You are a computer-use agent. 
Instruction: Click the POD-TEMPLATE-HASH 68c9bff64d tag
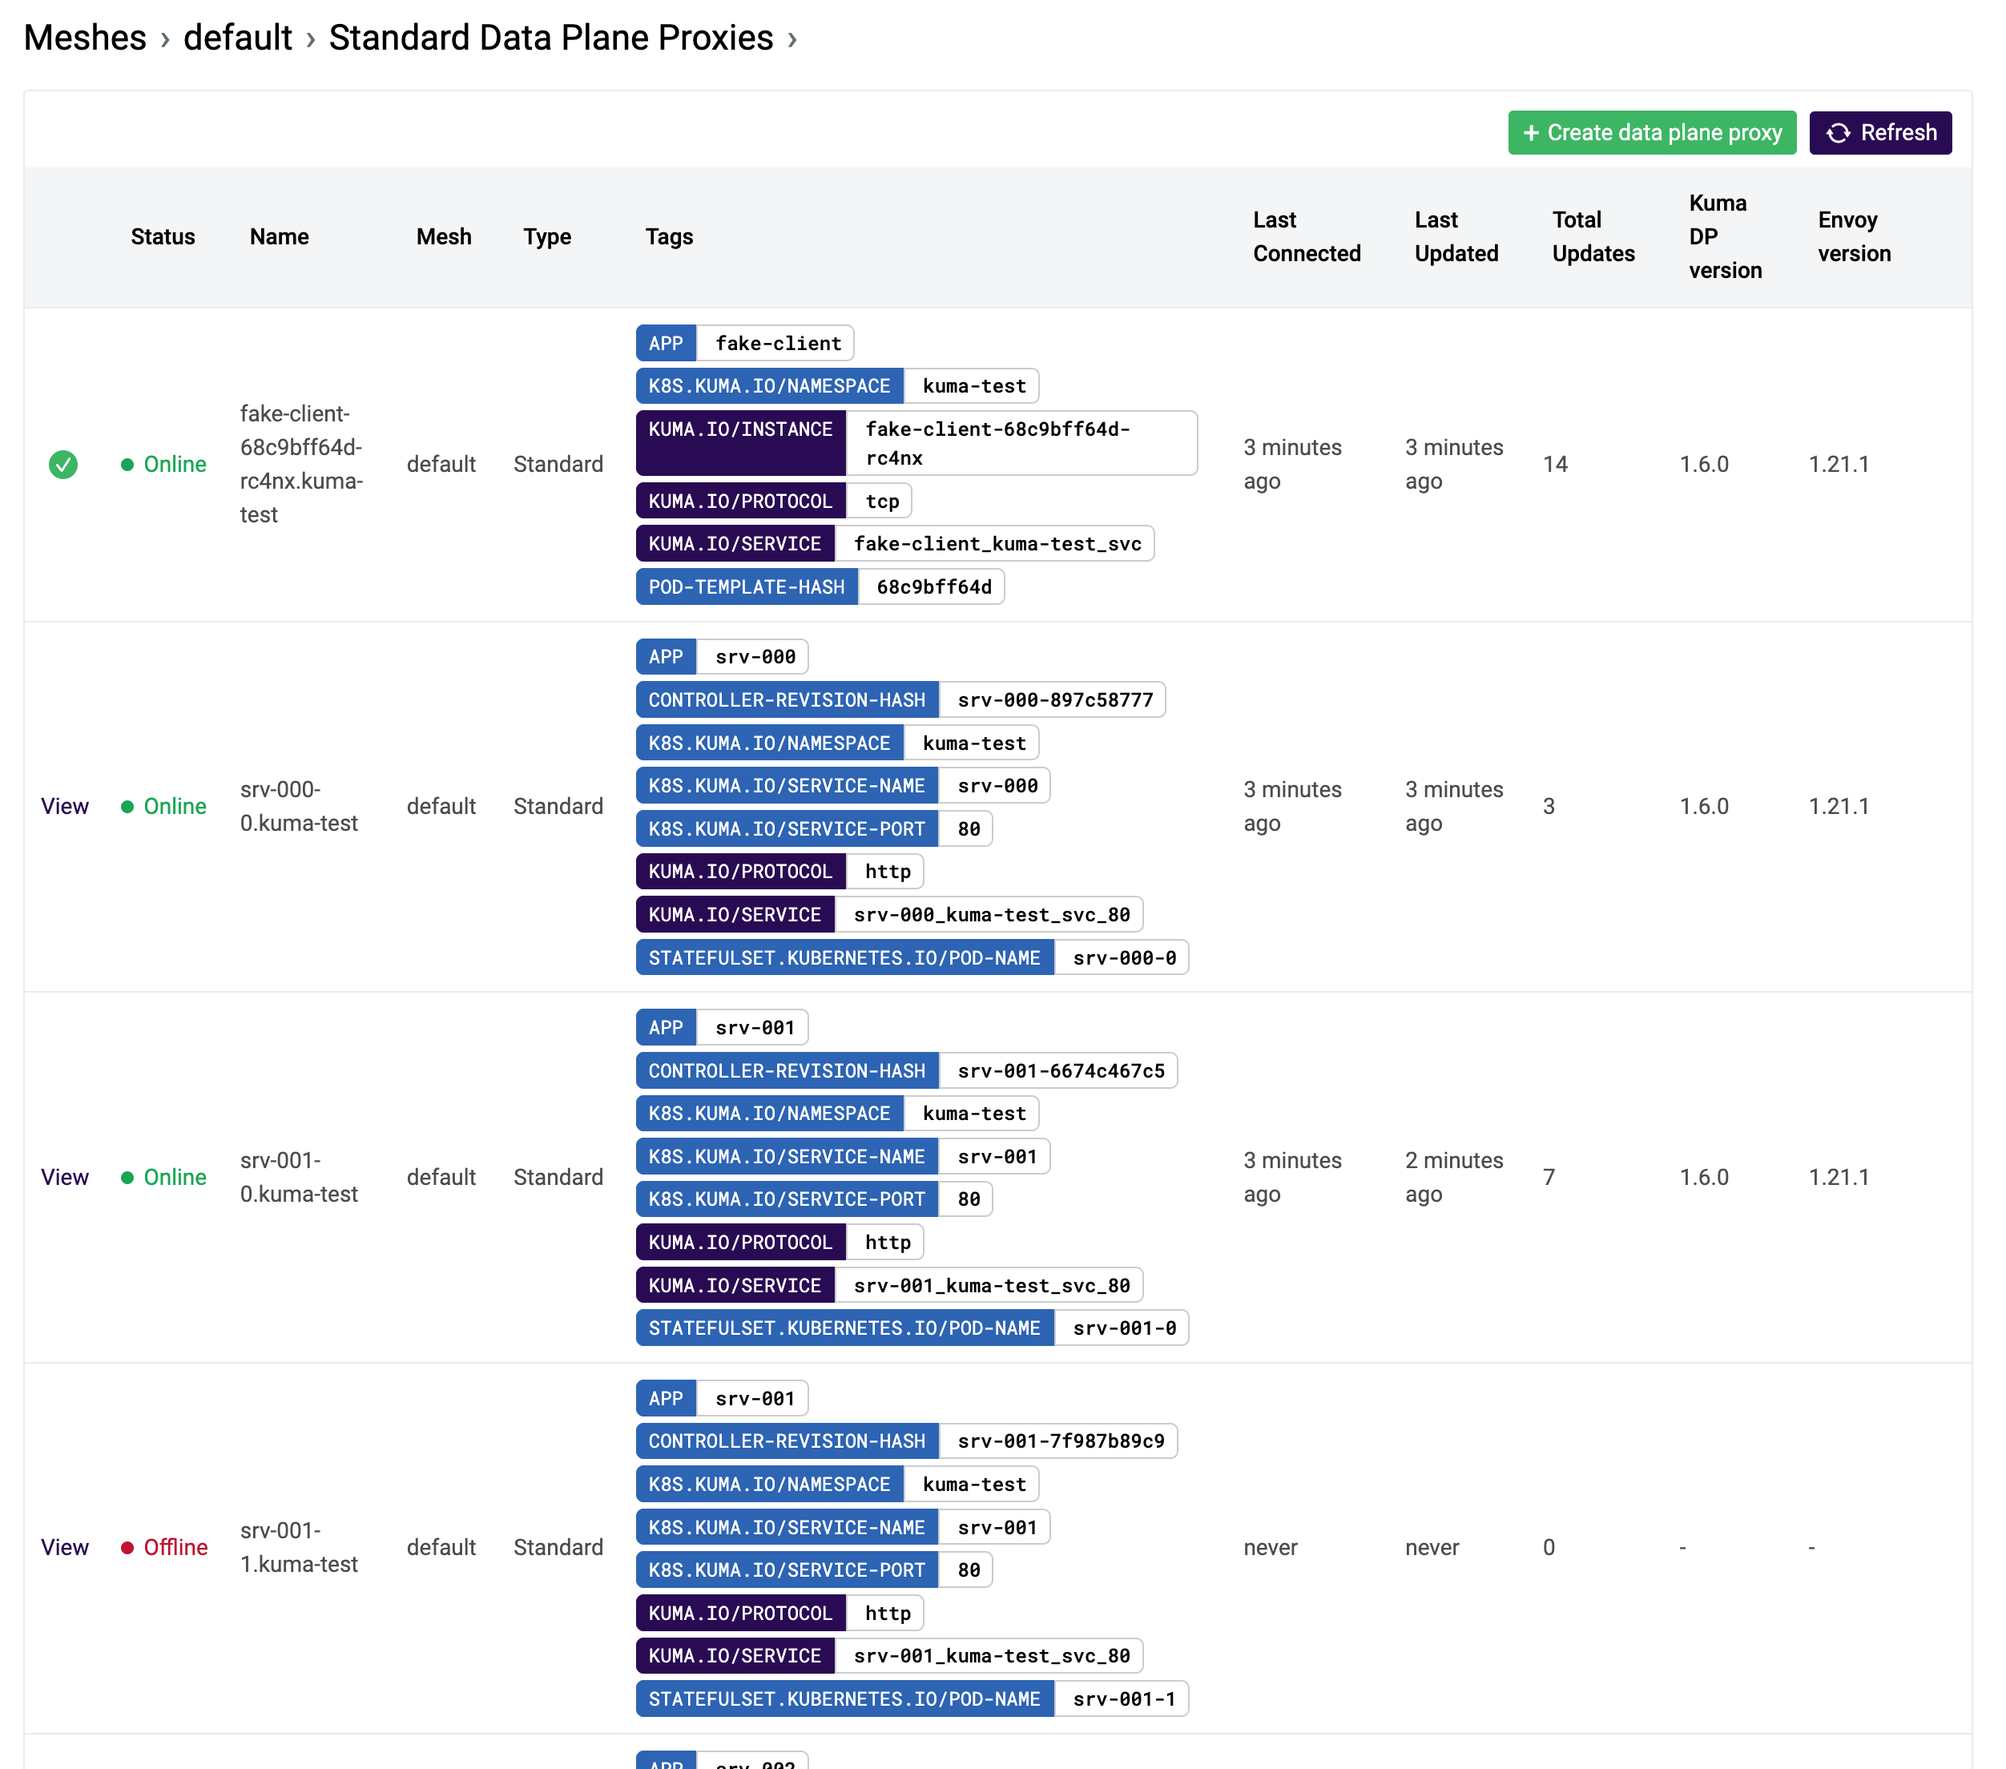coord(820,587)
